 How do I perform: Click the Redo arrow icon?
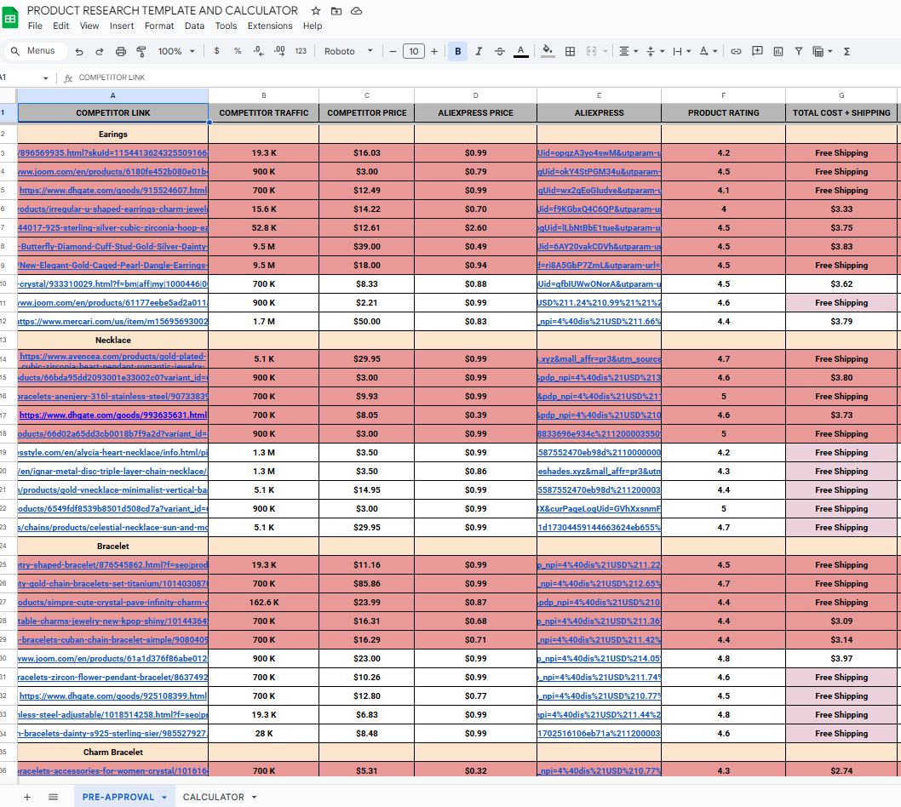click(x=100, y=52)
